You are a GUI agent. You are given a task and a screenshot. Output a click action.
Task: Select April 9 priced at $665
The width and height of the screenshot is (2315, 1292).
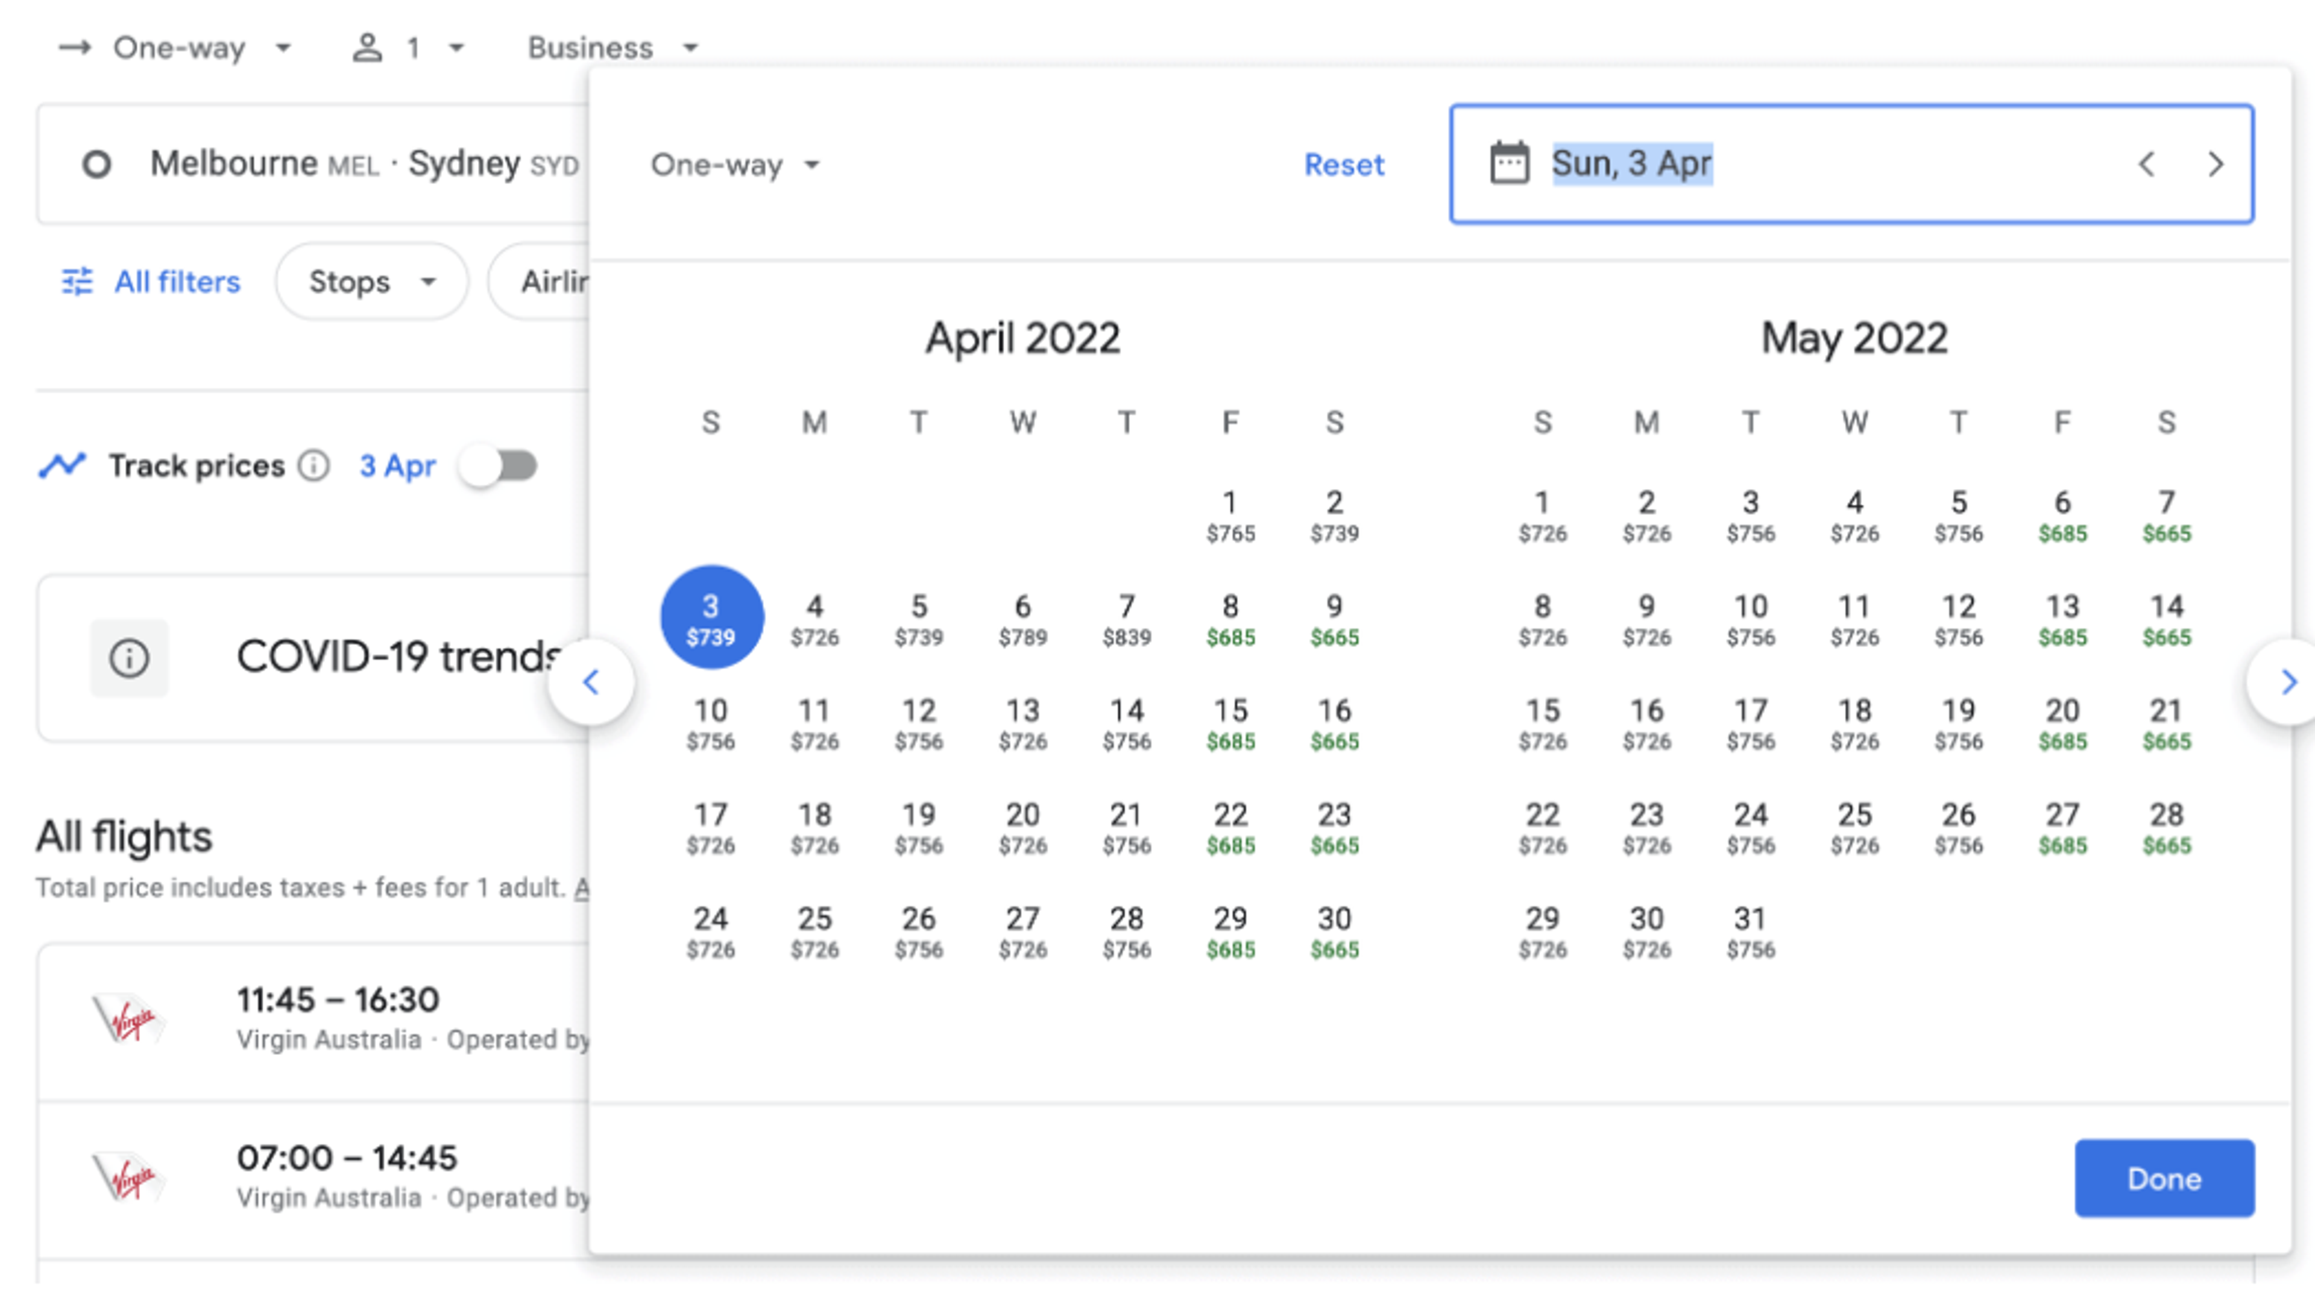pos(1334,619)
